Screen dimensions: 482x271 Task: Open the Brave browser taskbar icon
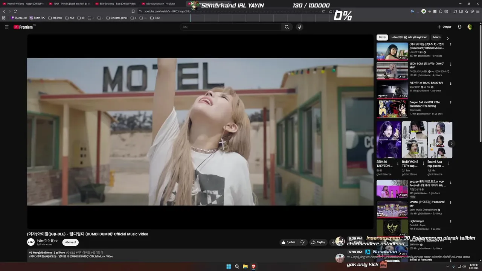253,266
